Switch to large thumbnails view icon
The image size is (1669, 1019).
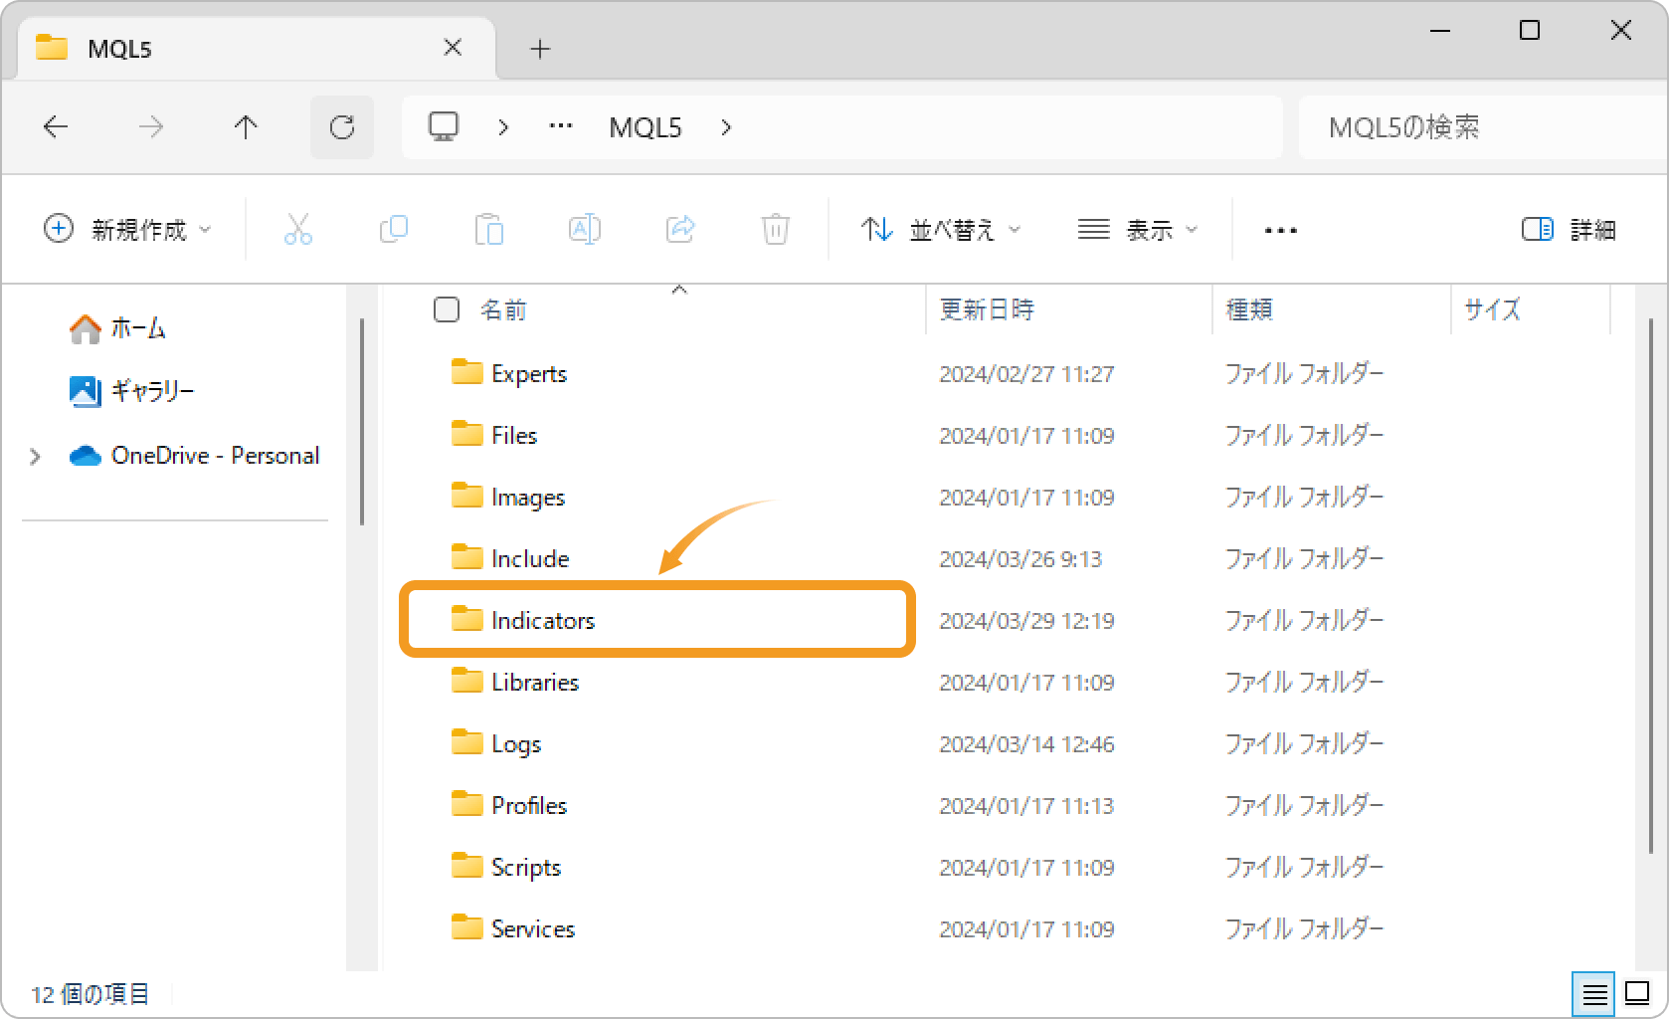pos(1637,993)
